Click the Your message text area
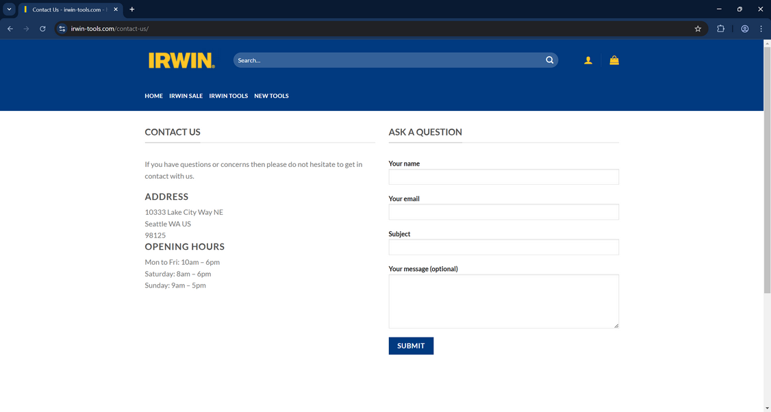 pyautogui.click(x=503, y=301)
